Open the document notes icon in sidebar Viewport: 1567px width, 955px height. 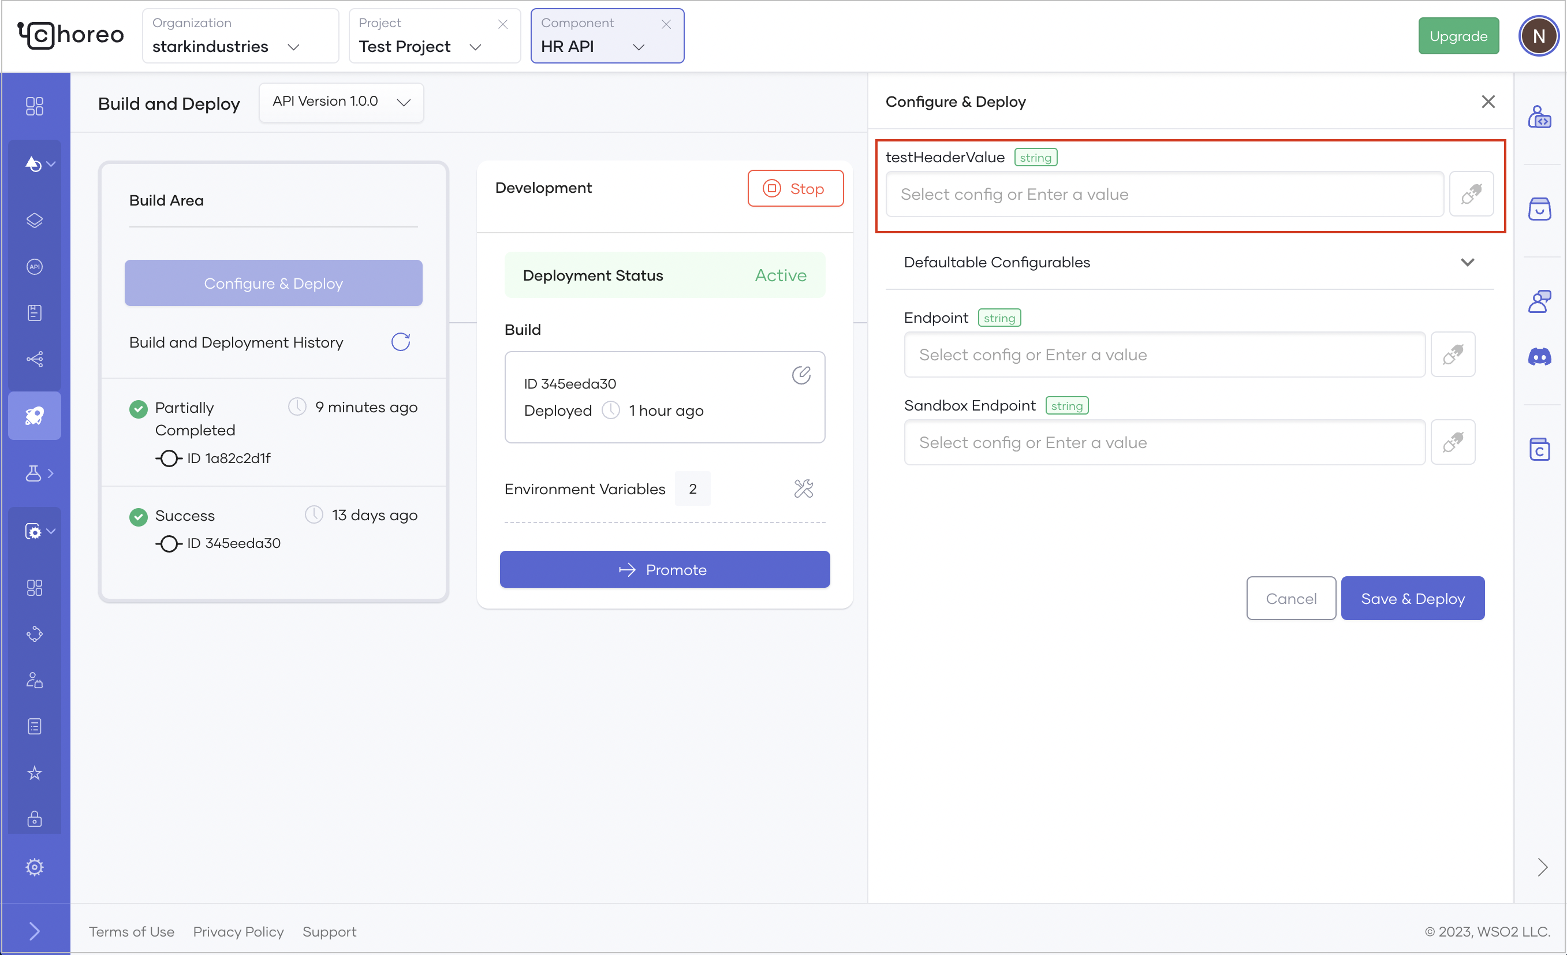pyautogui.click(x=34, y=313)
